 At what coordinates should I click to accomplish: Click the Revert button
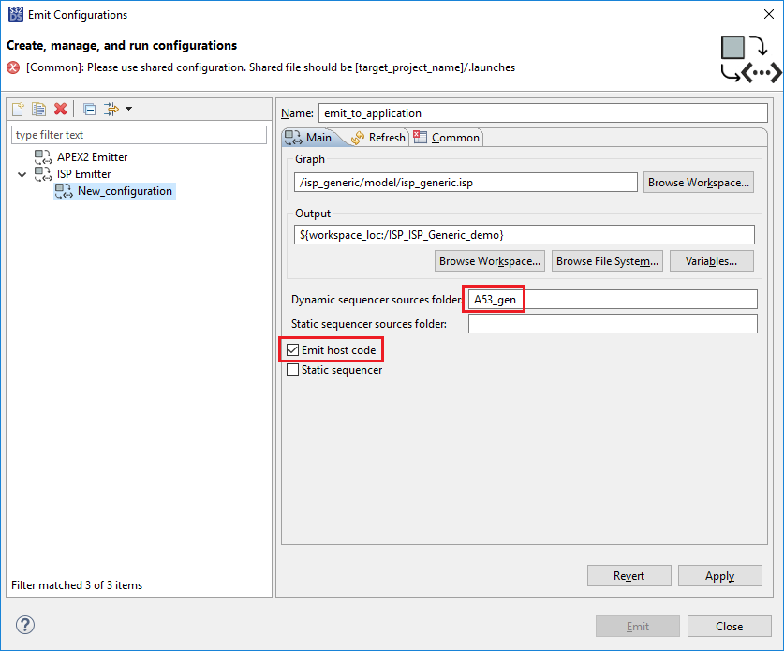(x=629, y=576)
